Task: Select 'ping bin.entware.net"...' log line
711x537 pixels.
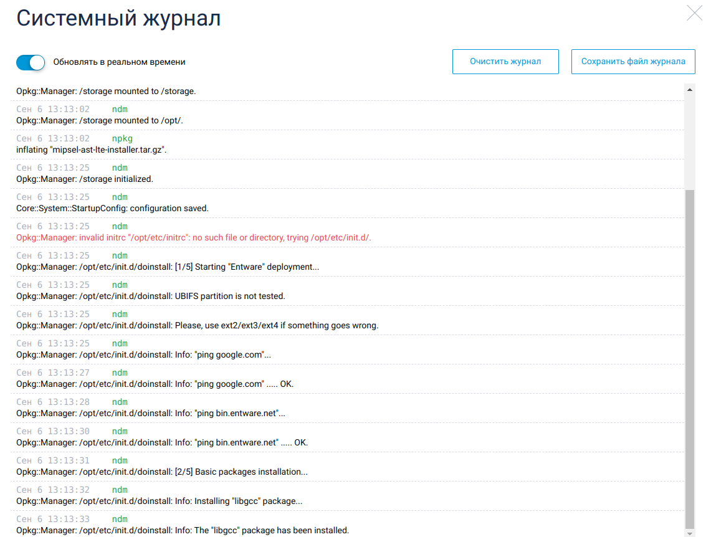Action: point(151,413)
